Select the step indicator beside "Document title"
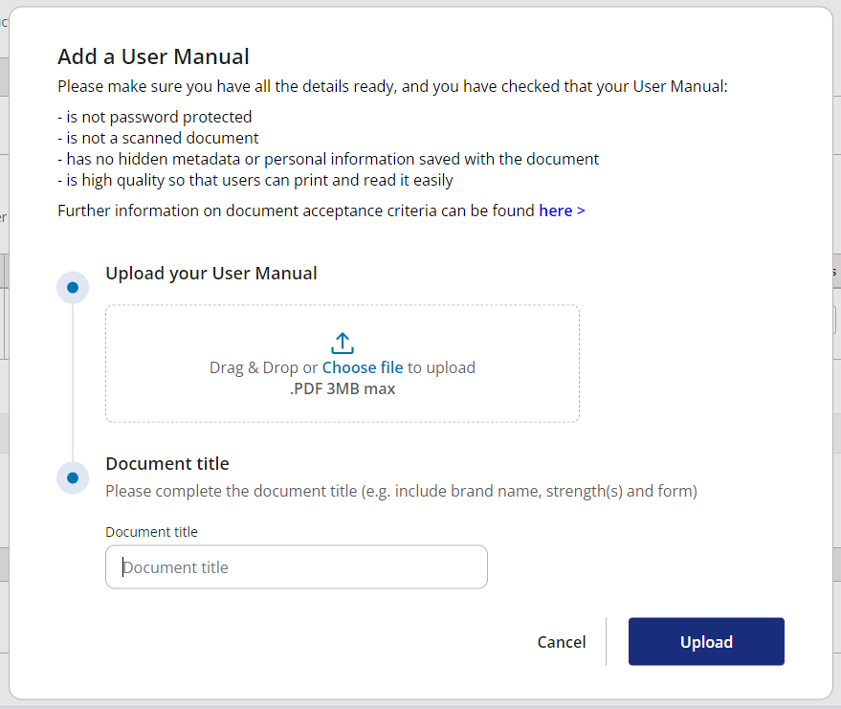 pyautogui.click(x=73, y=477)
